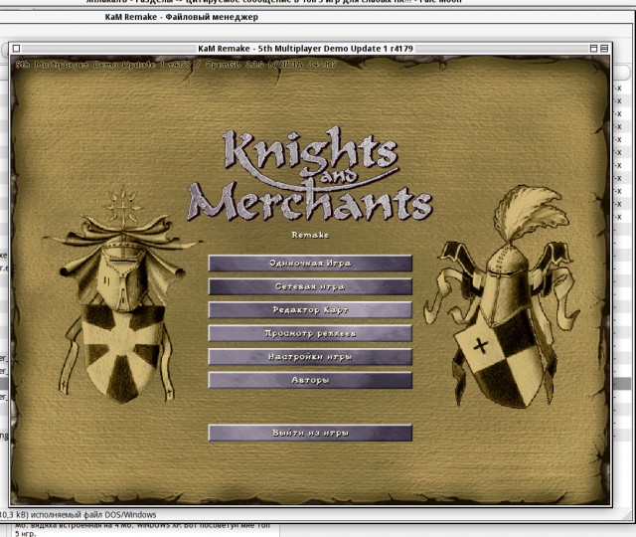
Task: Open Сетевая игра multiplayer menu
Action: (x=310, y=287)
